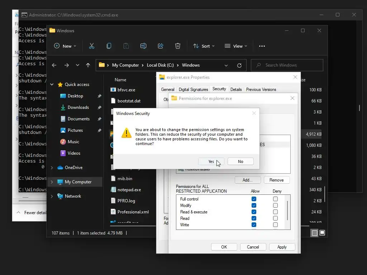Open the View dropdown menu

pos(236,46)
